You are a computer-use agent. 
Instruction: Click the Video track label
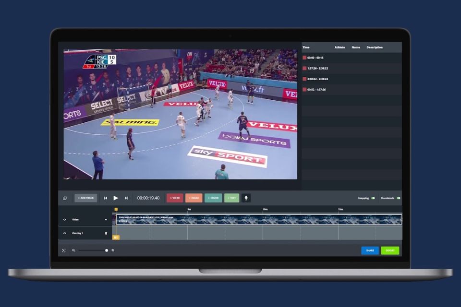[75, 220]
